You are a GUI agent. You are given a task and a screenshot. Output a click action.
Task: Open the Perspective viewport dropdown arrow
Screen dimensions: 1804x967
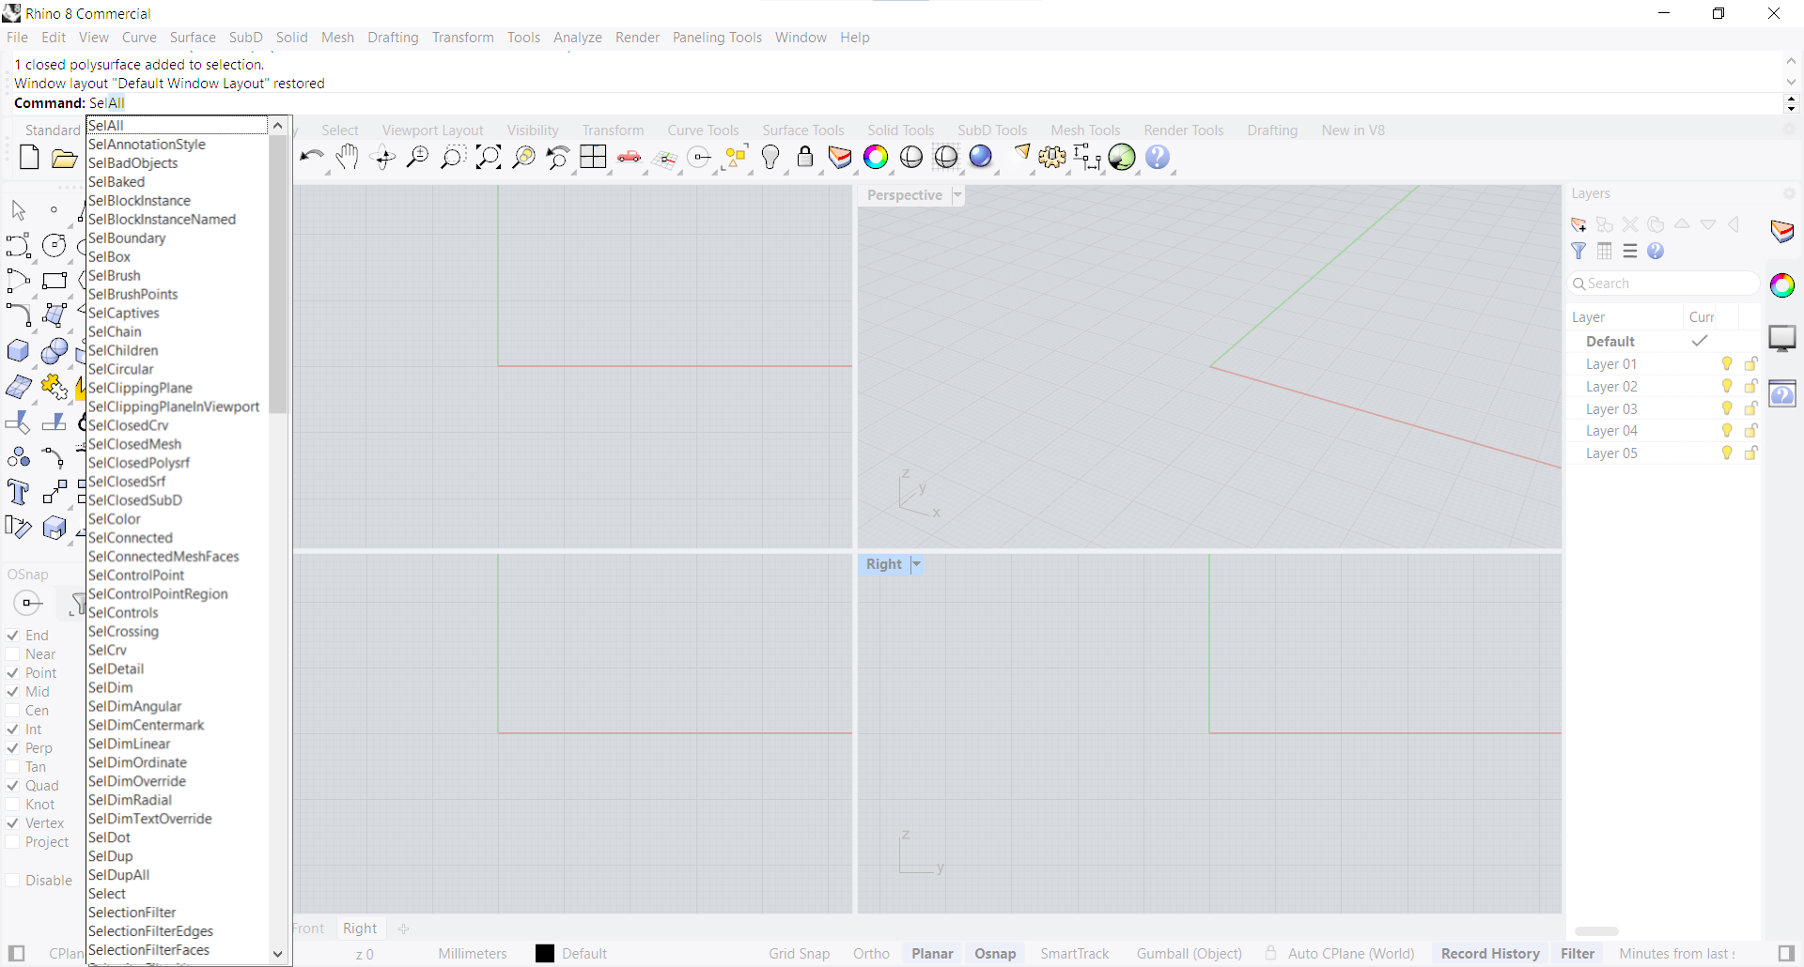tap(957, 195)
